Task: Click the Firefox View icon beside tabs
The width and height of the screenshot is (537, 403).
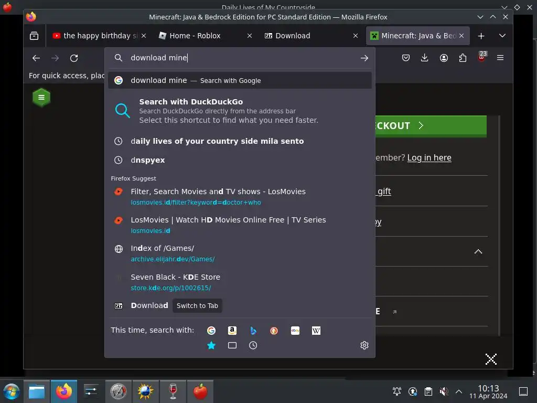Action: click(34, 36)
